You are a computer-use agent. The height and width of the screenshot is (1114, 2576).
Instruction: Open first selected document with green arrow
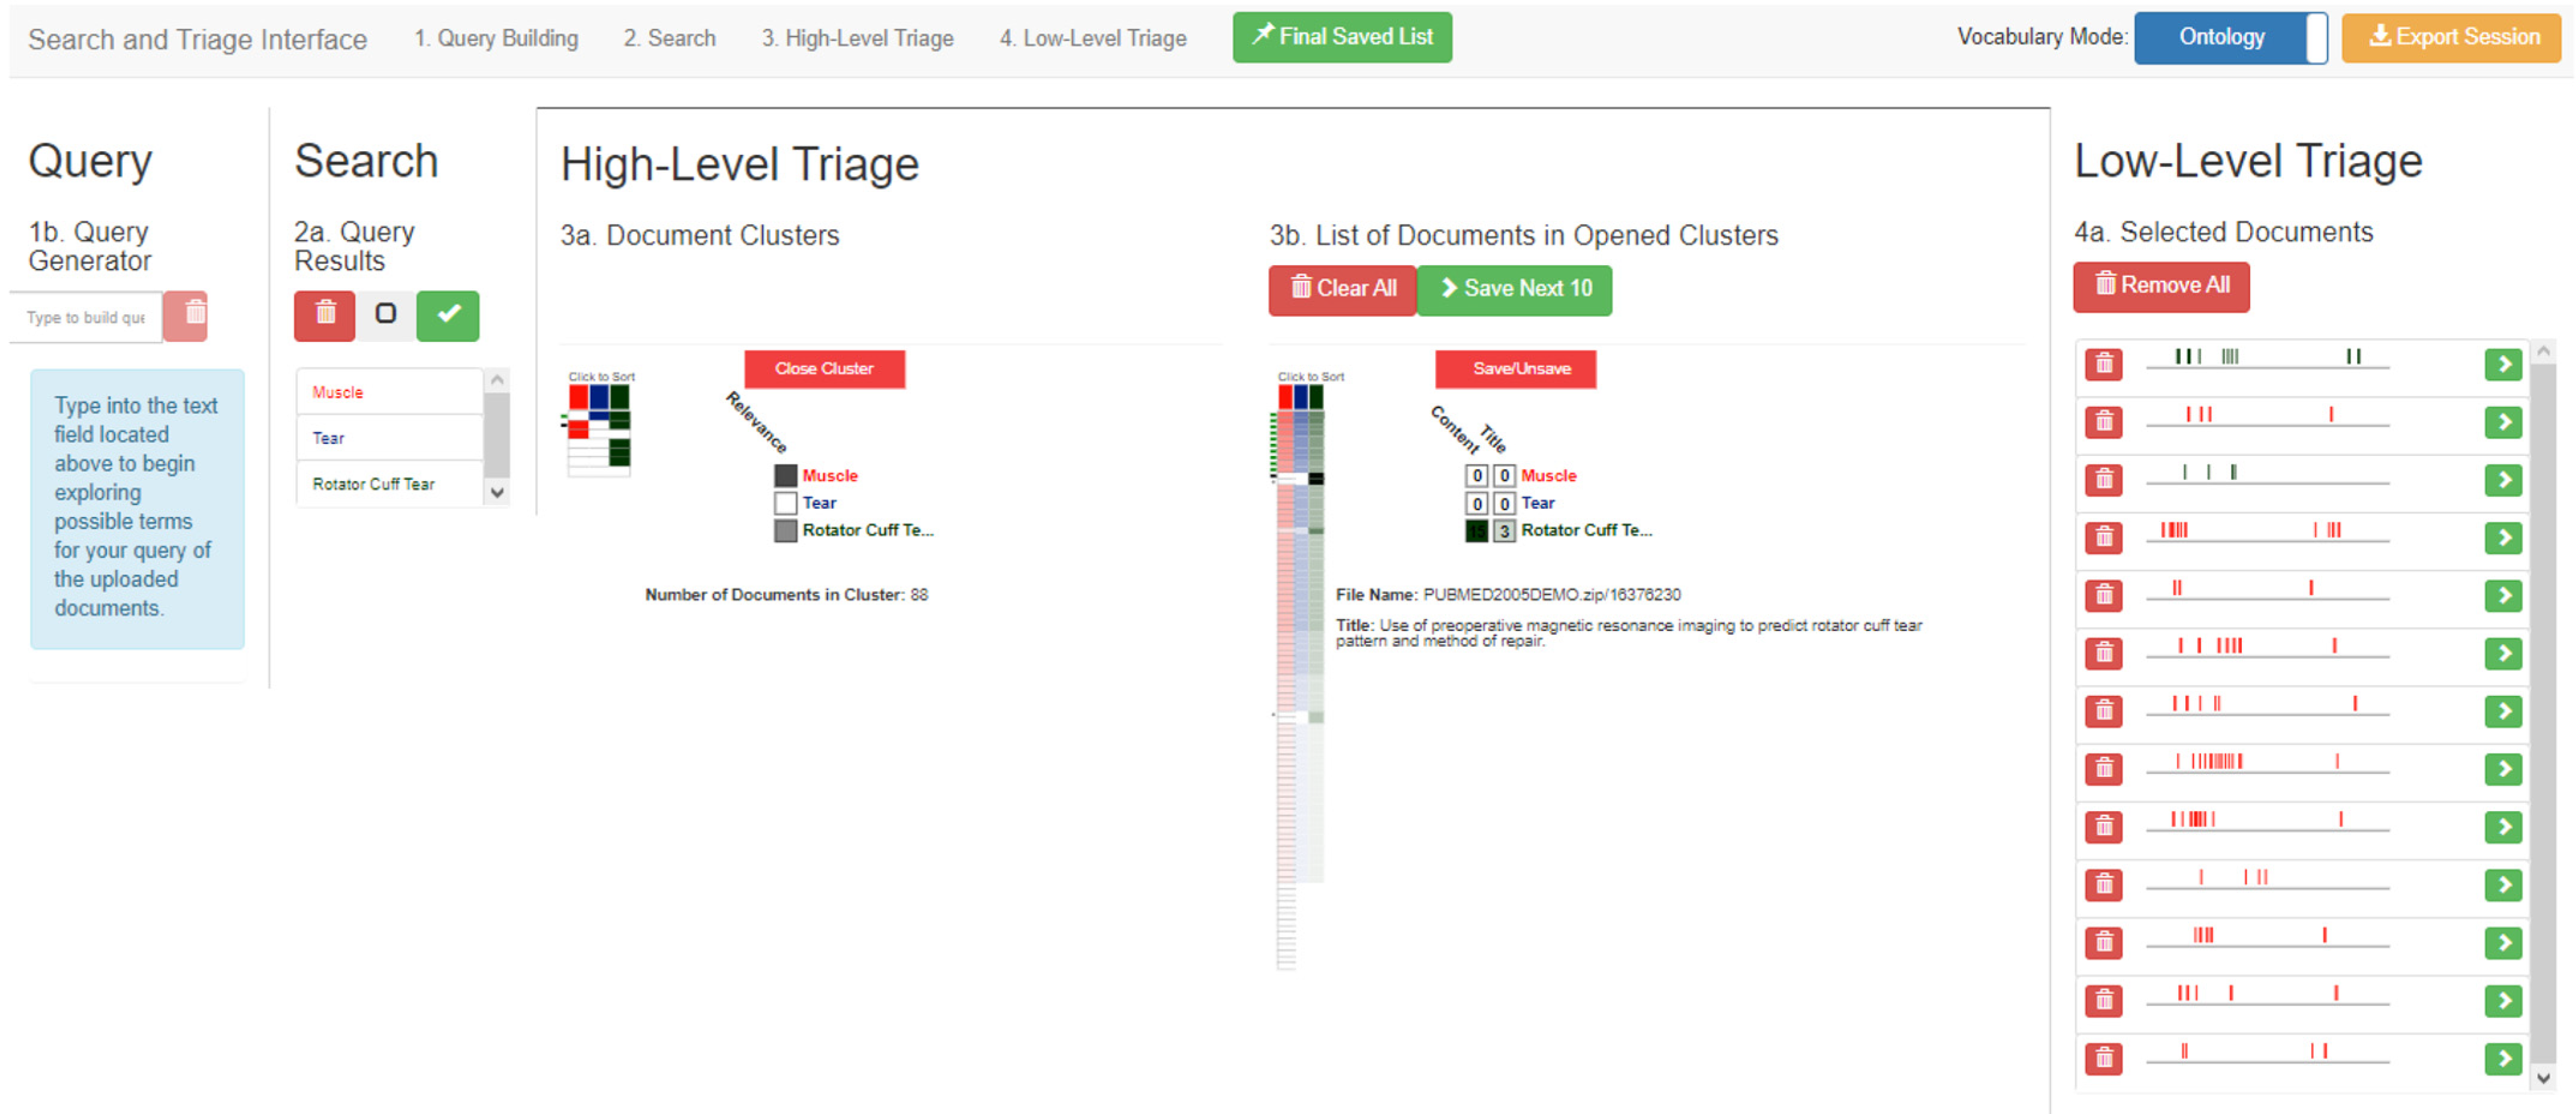[2503, 364]
